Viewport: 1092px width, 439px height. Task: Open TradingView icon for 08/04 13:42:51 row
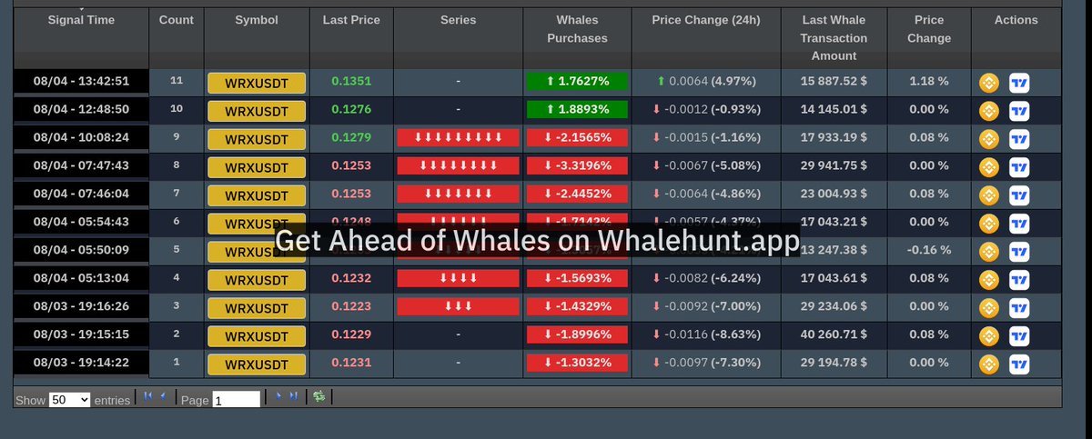pos(1019,84)
